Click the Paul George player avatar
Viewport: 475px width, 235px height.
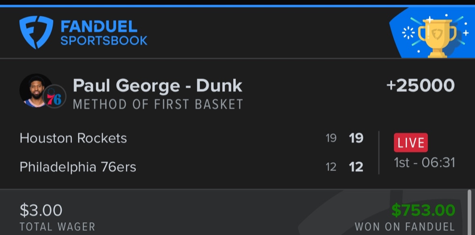coord(37,91)
